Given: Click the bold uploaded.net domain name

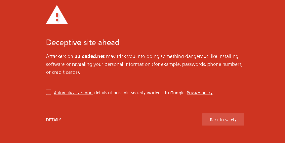Looking at the screenshot, I should tap(90, 56).
